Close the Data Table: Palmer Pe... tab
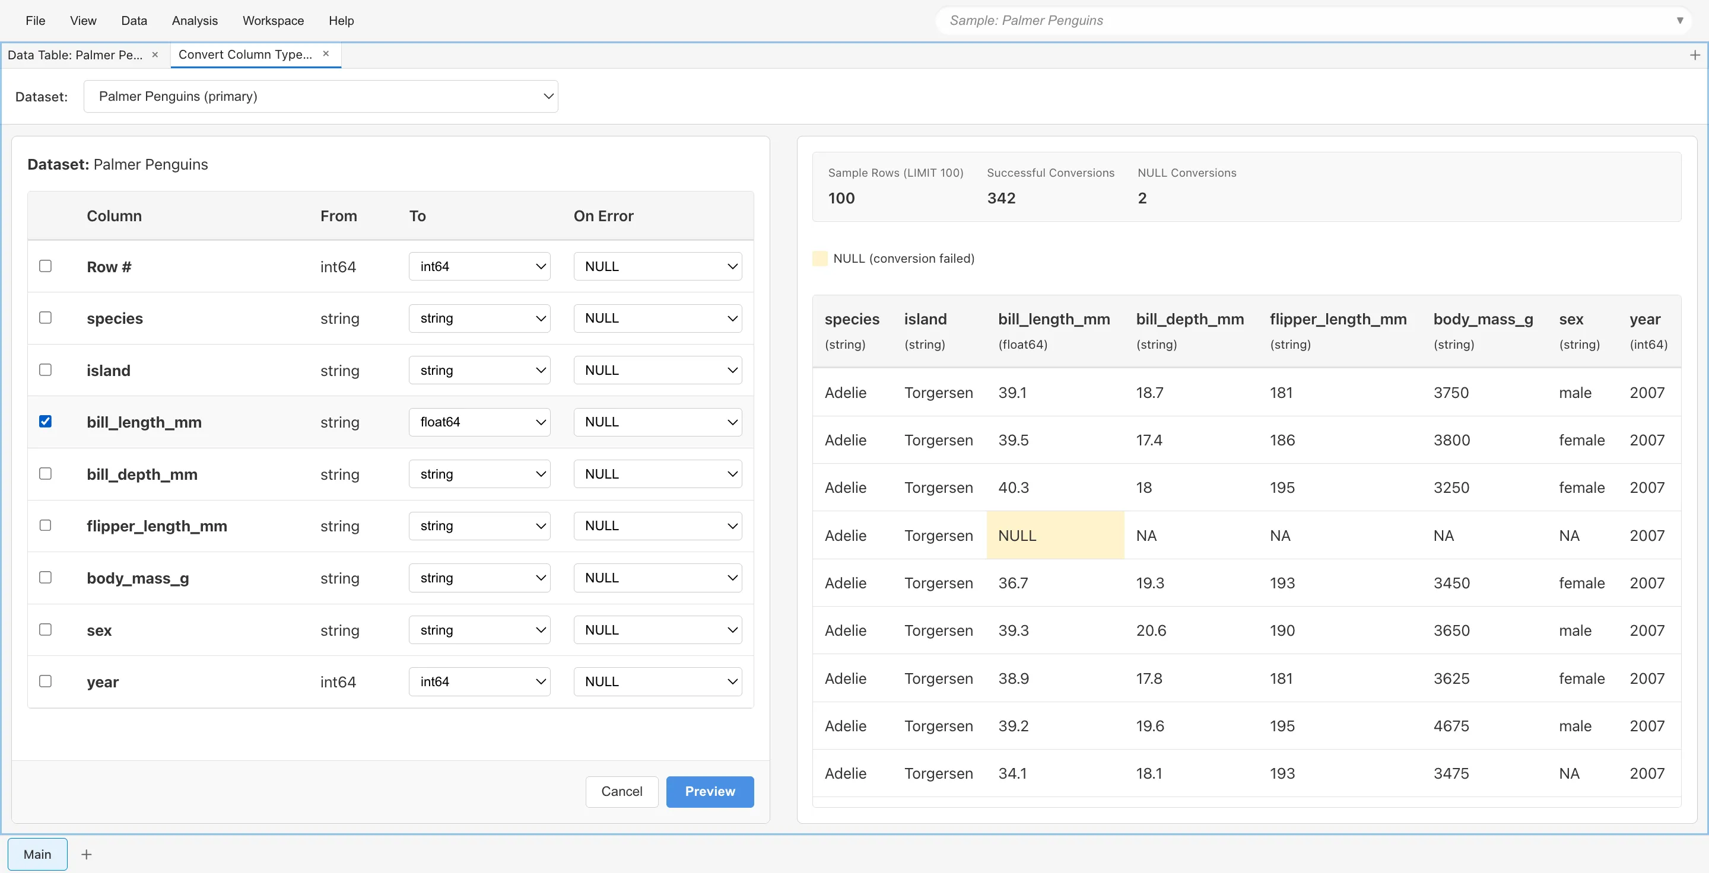The height and width of the screenshot is (873, 1709). point(154,55)
